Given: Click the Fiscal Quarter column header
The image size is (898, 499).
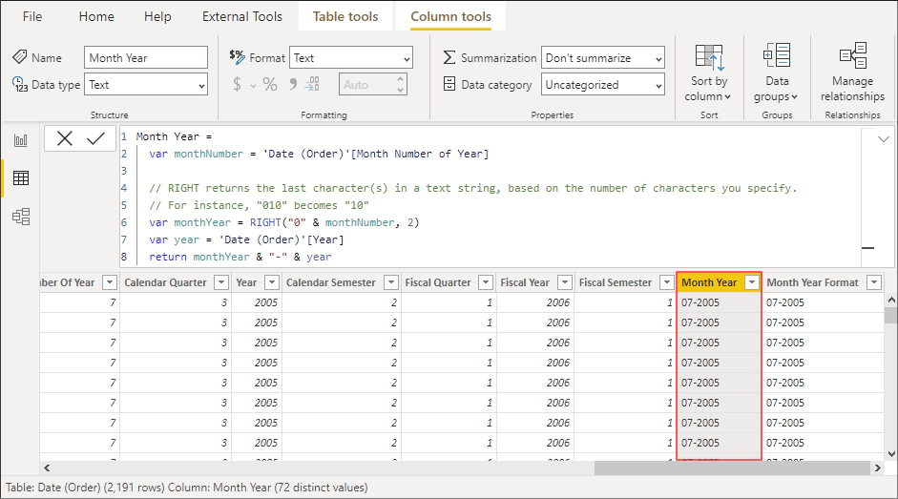Looking at the screenshot, I should (438, 282).
